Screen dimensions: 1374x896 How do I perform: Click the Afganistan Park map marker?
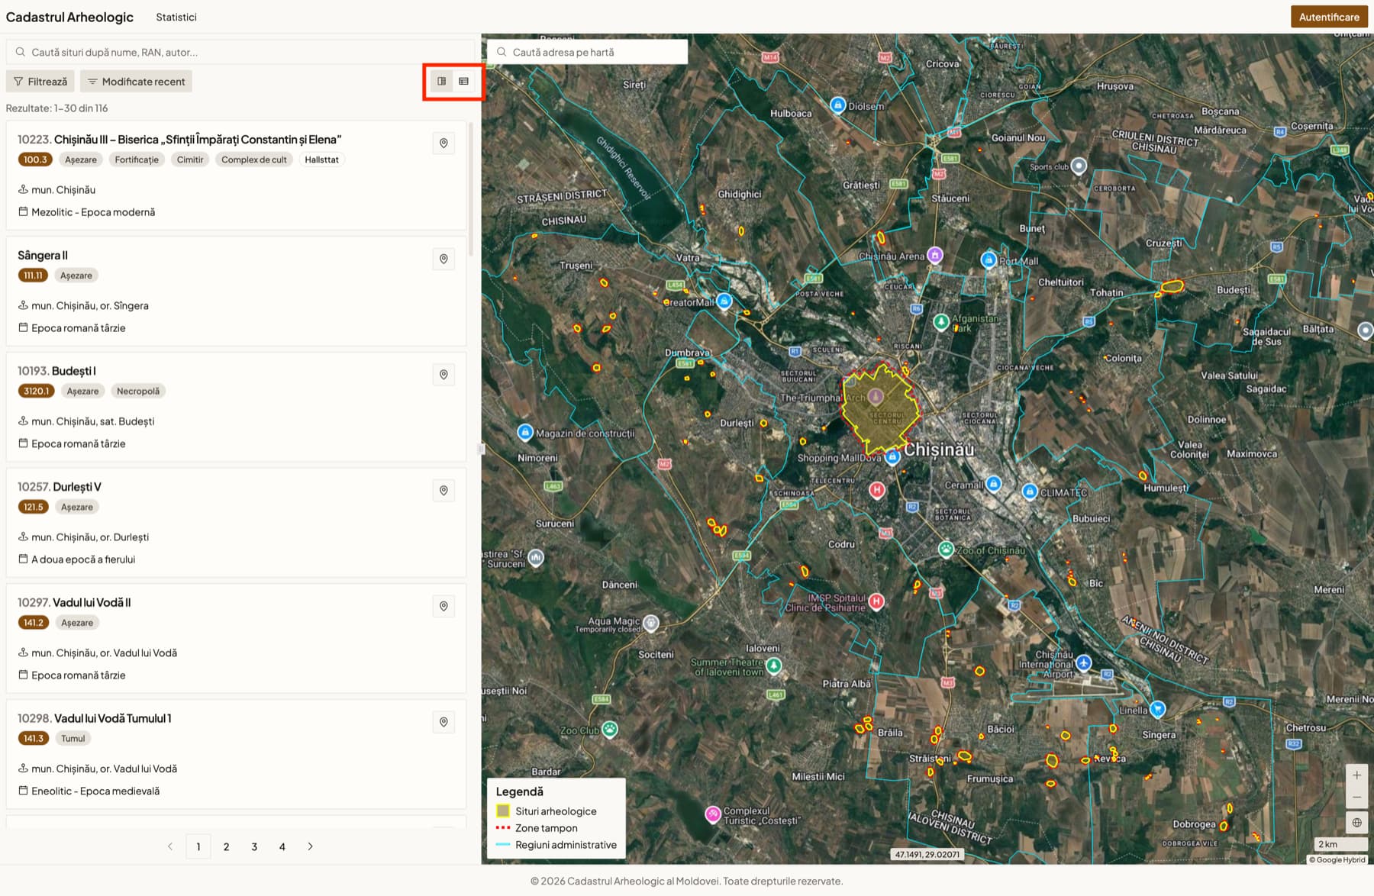tap(942, 321)
